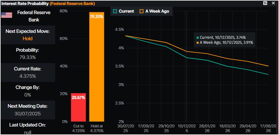
Task: Click the orange (Federal Reserve Bank) title text
Action: (72, 3)
